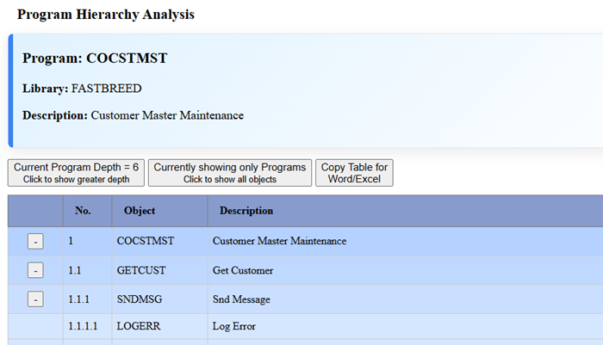
Task: Click Current Program Depth = 6 button
Action: point(77,173)
